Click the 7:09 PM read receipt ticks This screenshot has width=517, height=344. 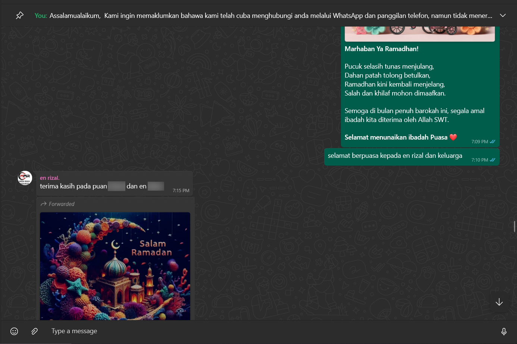492,142
